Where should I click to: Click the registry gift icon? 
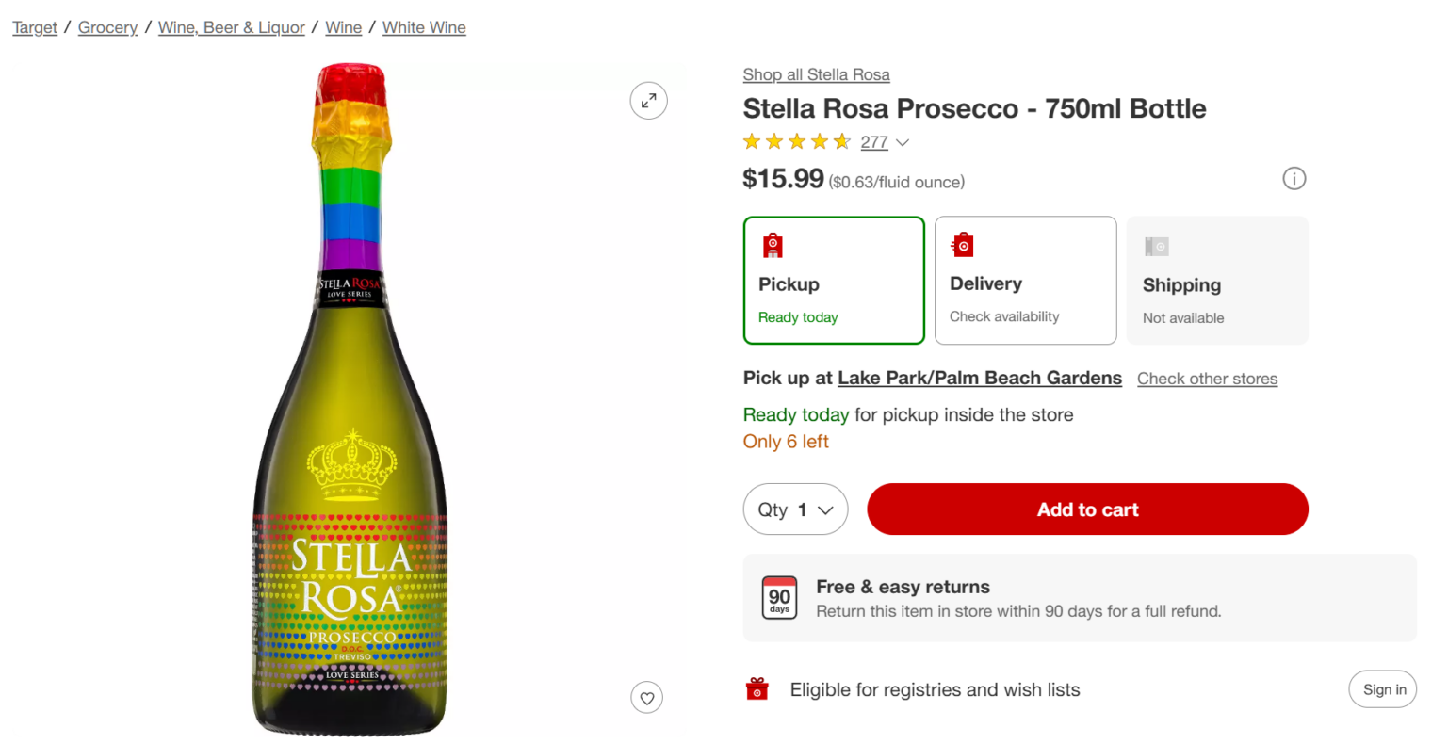click(757, 689)
